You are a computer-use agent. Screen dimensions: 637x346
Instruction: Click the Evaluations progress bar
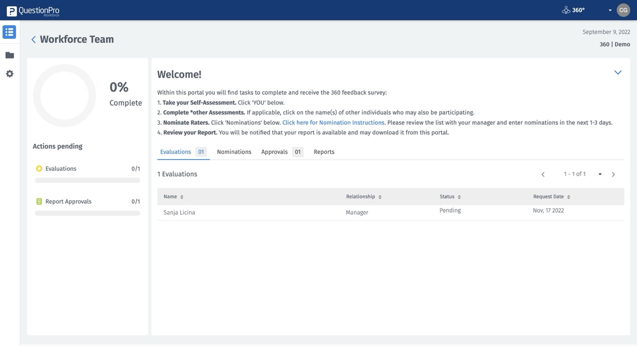pyautogui.click(x=87, y=180)
